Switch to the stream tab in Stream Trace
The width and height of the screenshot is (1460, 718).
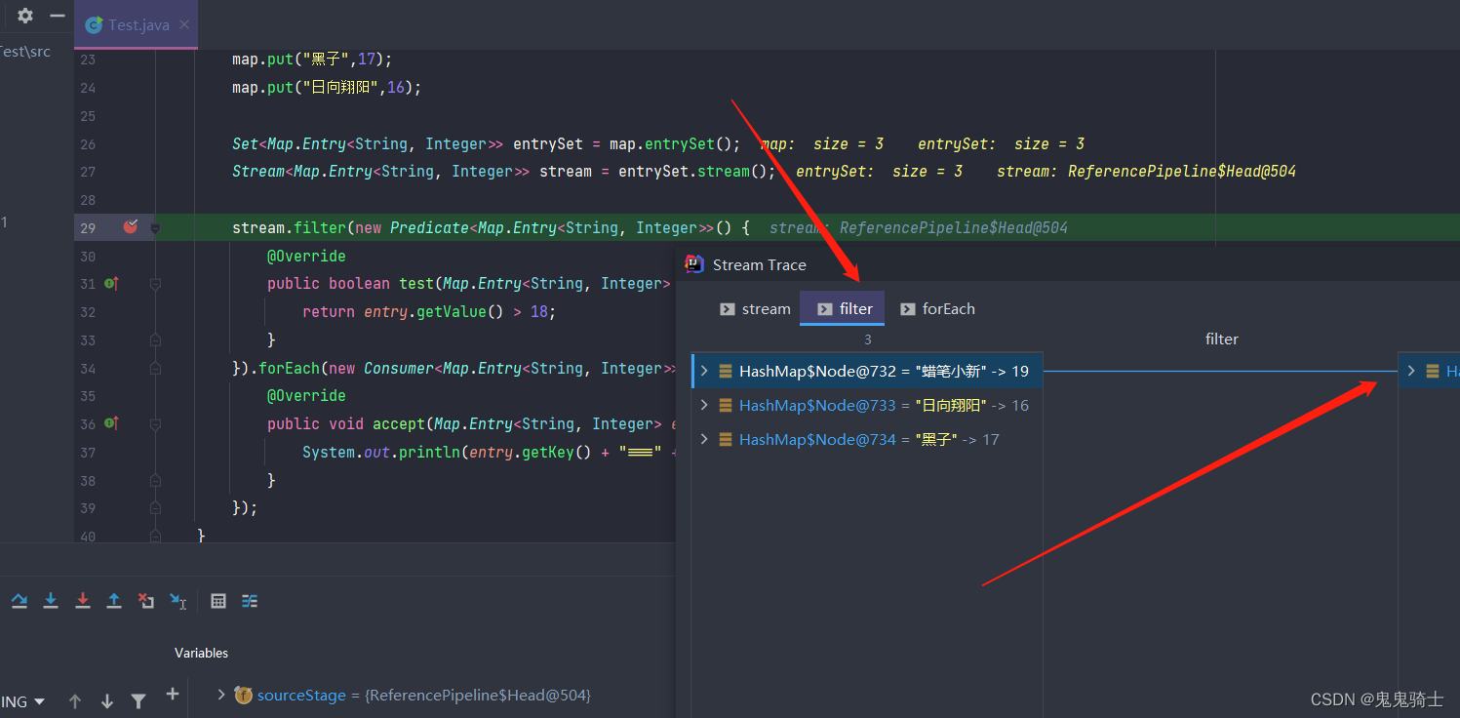(x=755, y=309)
